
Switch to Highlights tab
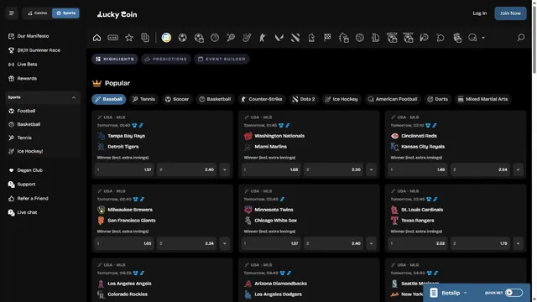[x=115, y=60]
